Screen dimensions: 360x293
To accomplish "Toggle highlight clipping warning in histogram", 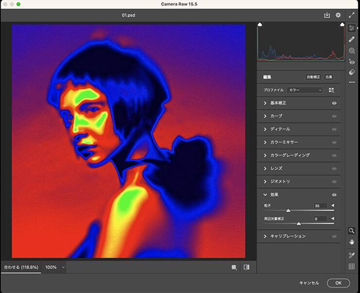I will tap(342, 24).
